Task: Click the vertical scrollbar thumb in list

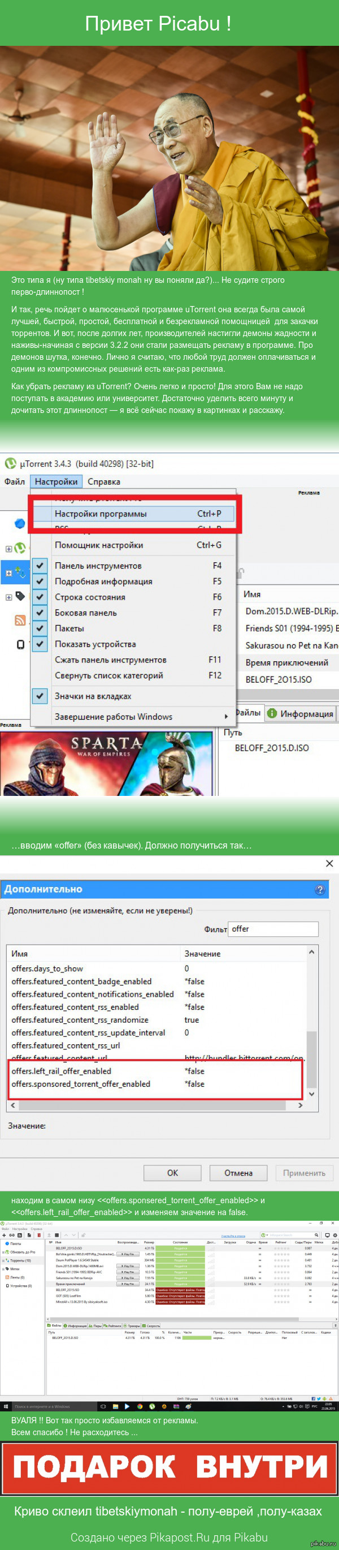Action: tap(311, 1059)
